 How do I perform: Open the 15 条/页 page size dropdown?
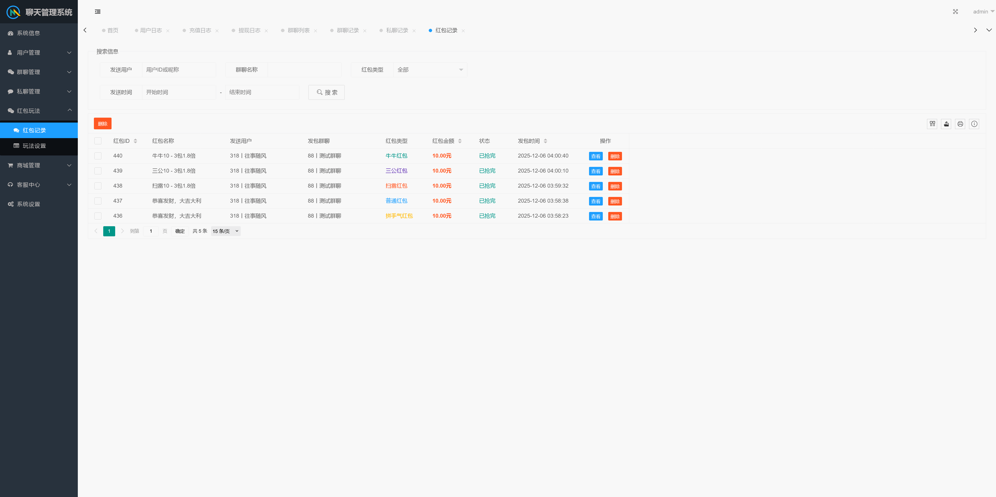click(x=225, y=231)
